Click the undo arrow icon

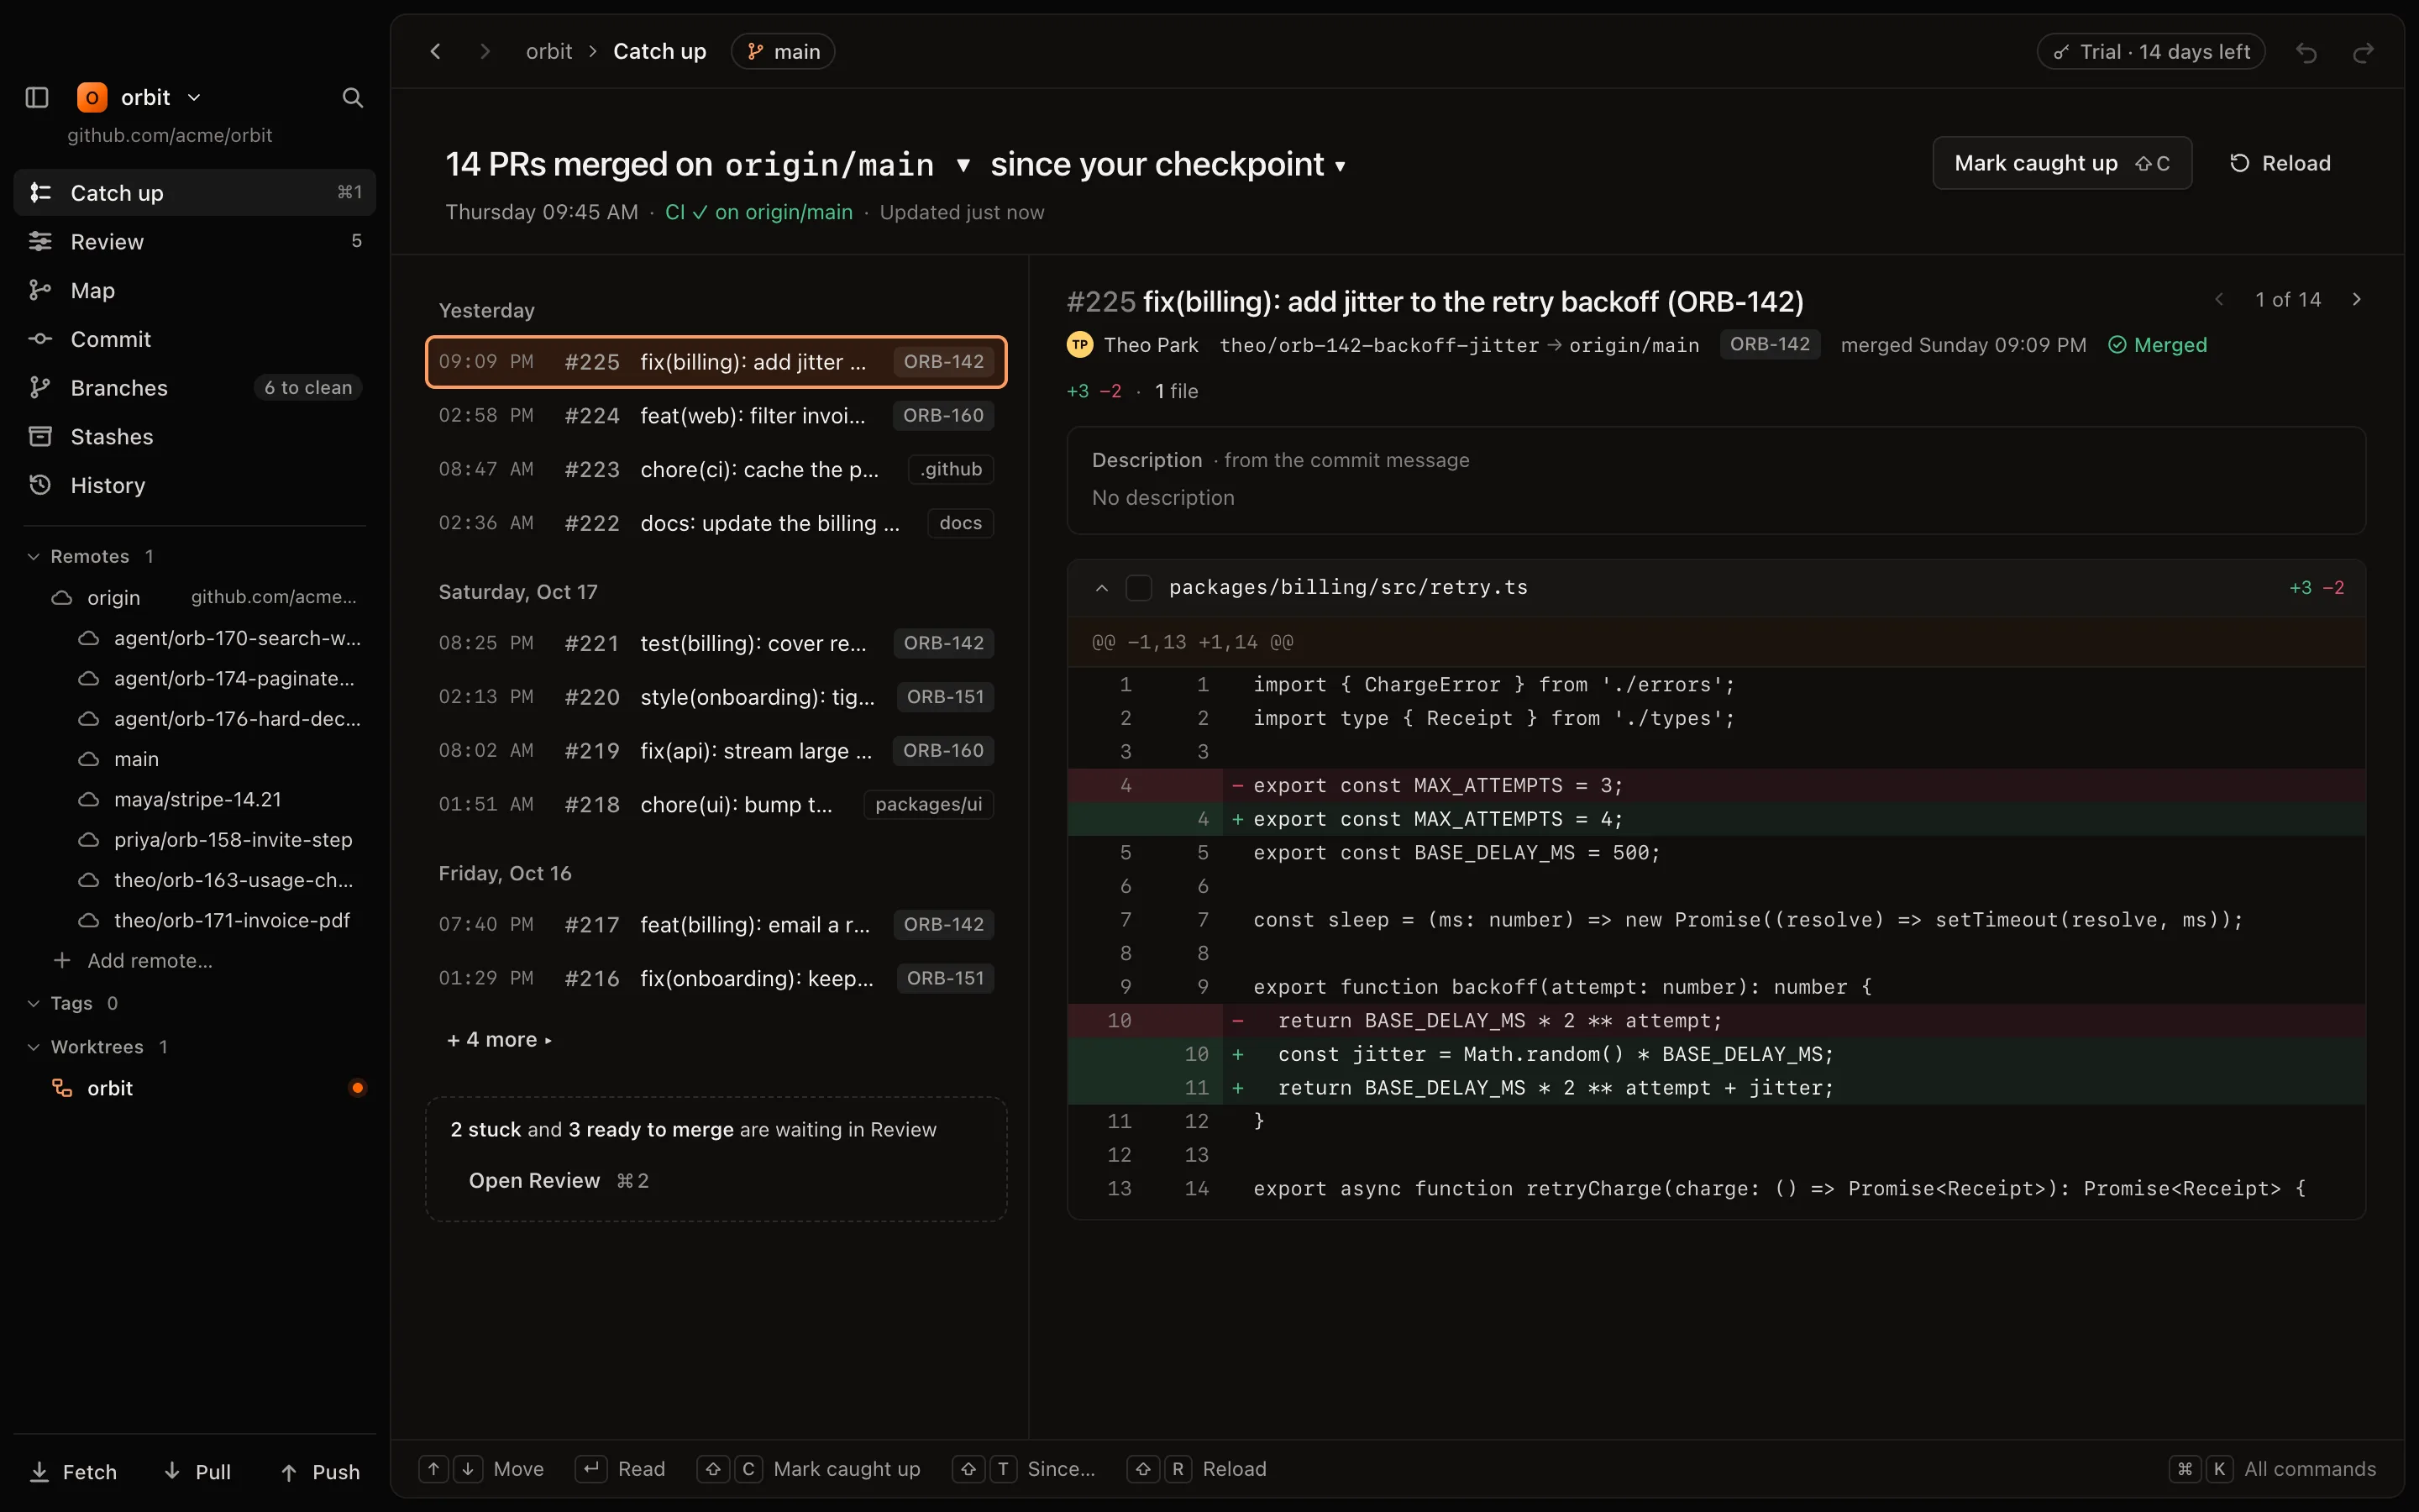(x=2306, y=52)
